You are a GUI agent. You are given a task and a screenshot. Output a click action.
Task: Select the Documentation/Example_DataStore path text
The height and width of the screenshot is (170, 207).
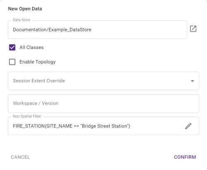click(52, 30)
